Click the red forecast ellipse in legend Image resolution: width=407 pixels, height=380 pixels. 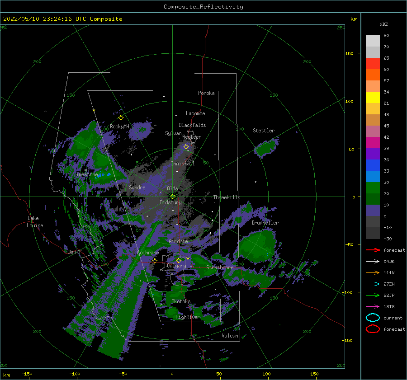pyautogui.click(x=373, y=329)
